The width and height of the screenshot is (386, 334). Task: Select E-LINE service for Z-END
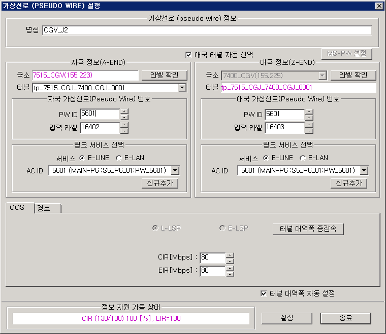pos(266,158)
